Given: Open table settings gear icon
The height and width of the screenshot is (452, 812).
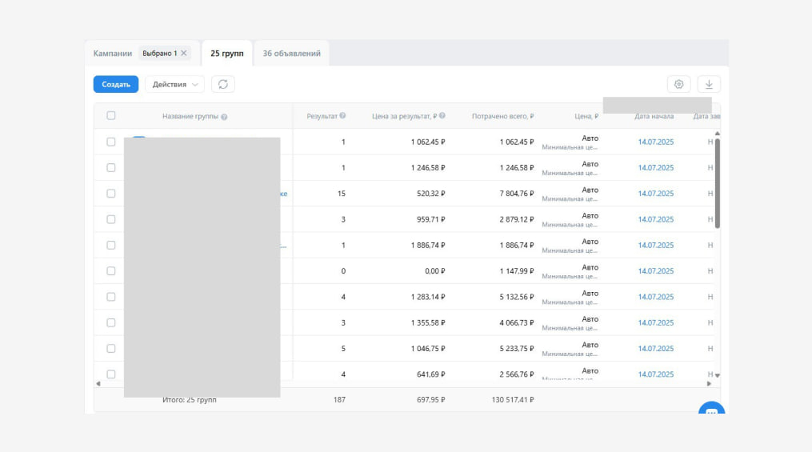Looking at the screenshot, I should [678, 84].
